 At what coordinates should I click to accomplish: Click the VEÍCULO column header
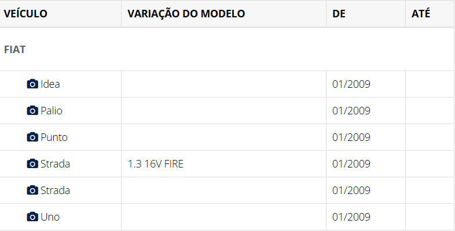25,13
